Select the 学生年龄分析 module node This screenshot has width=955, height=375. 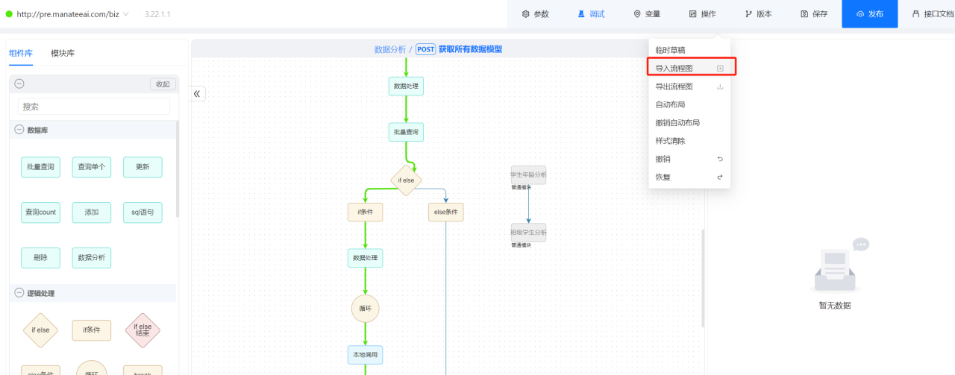point(528,175)
